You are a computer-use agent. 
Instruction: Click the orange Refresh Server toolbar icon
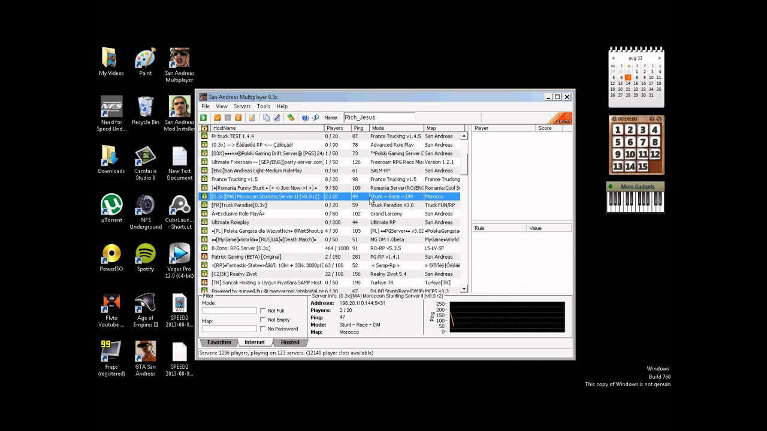pyautogui.click(x=238, y=118)
